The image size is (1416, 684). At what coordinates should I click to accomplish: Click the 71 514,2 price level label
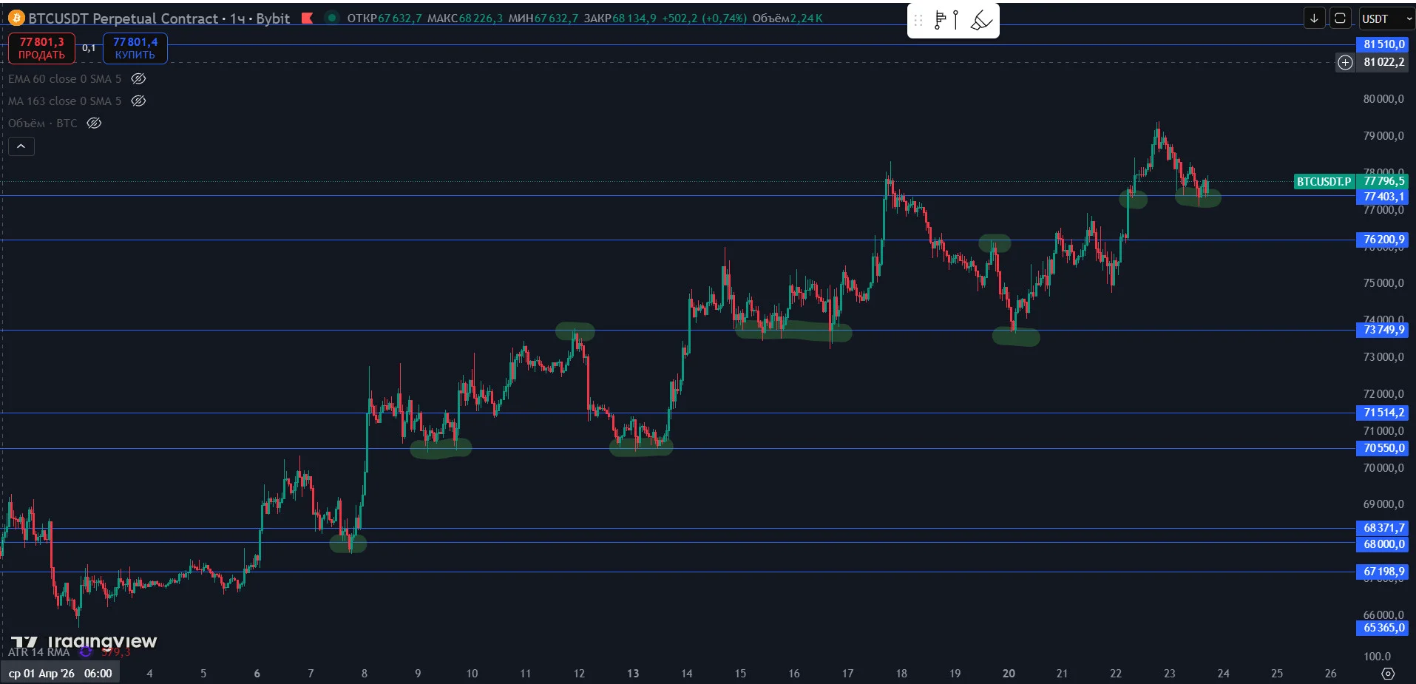1383,413
